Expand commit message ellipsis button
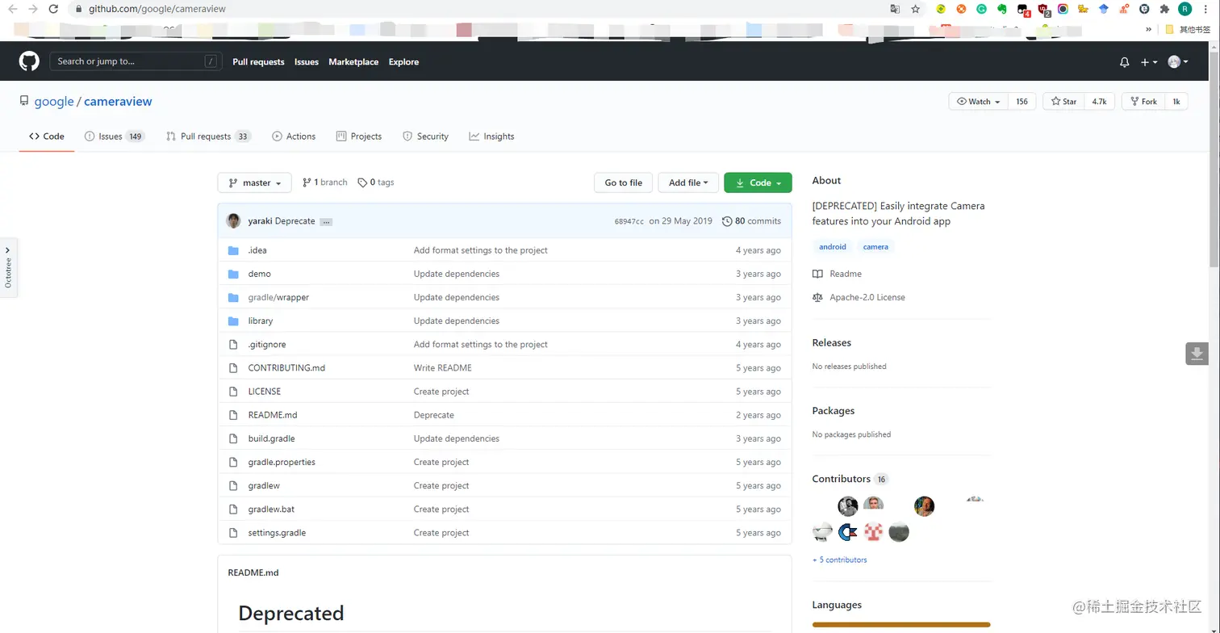 coord(326,221)
